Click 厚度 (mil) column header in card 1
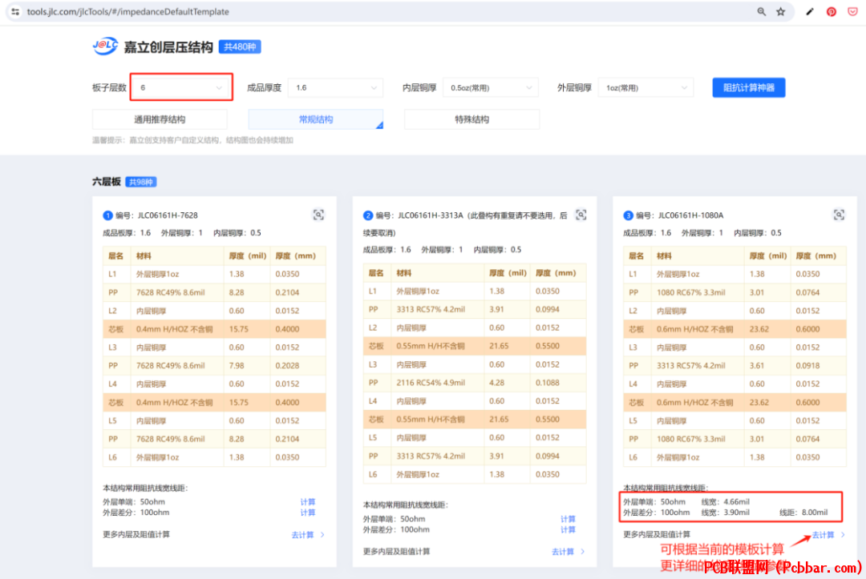The height and width of the screenshot is (579, 866). pyautogui.click(x=248, y=255)
